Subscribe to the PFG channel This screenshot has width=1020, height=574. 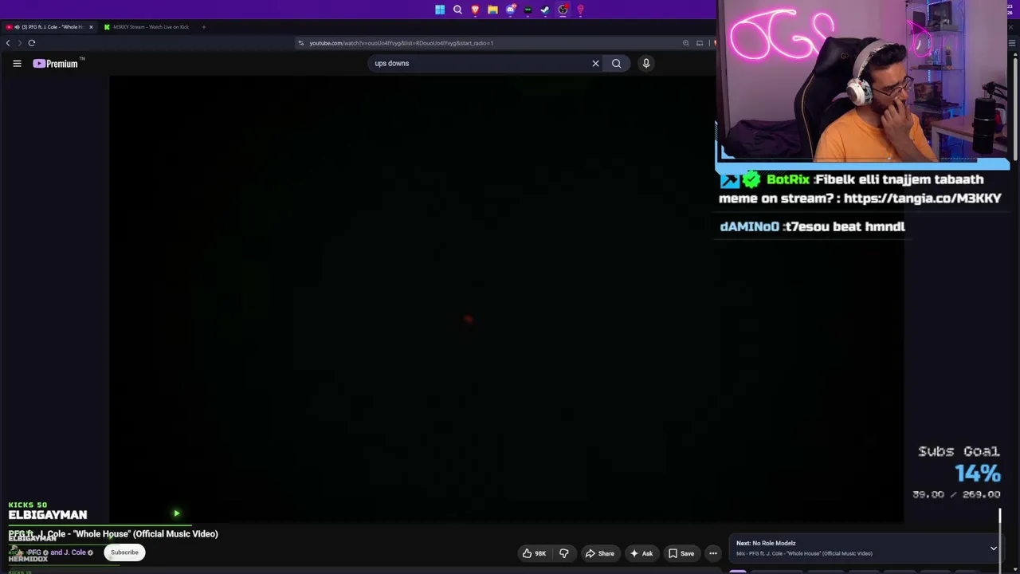click(x=124, y=552)
